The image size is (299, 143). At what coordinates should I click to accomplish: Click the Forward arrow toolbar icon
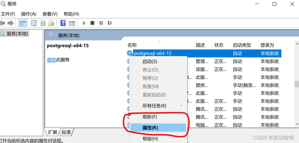pos(11,23)
